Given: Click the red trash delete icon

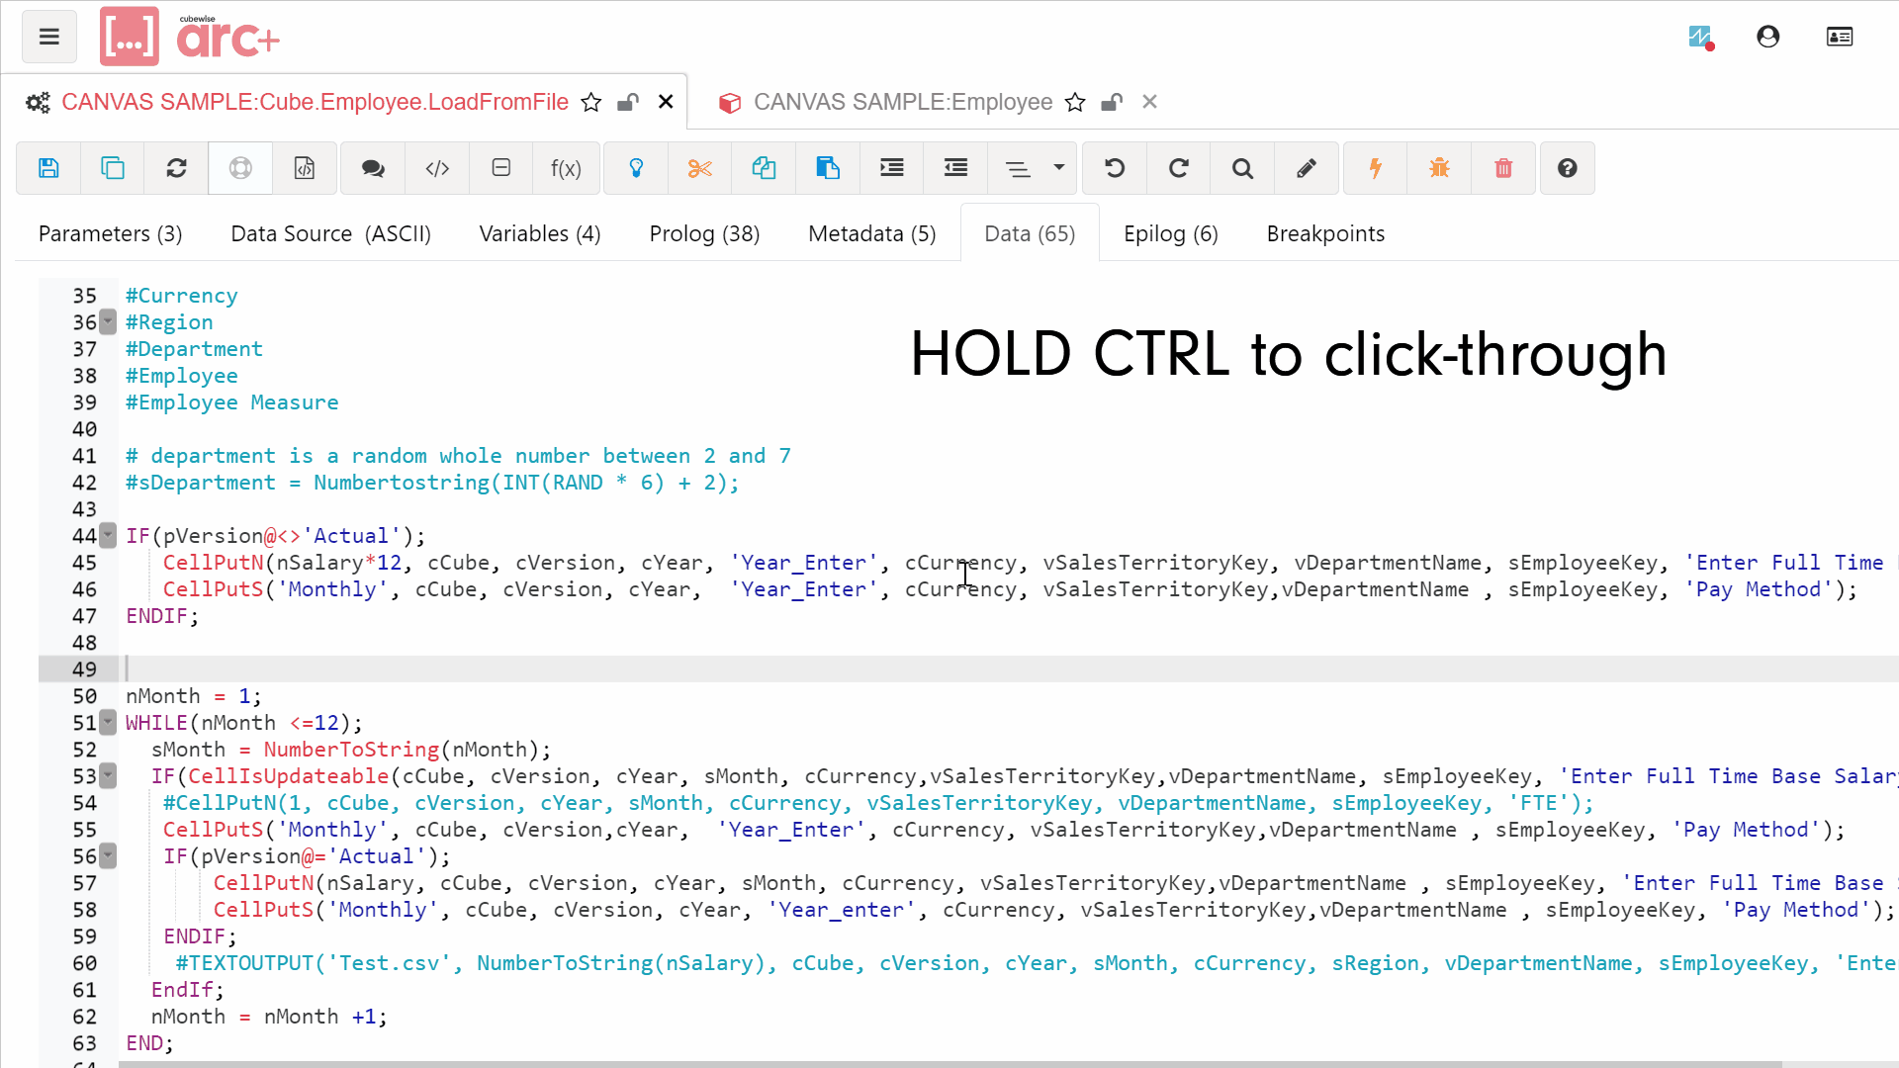Looking at the screenshot, I should 1503,168.
